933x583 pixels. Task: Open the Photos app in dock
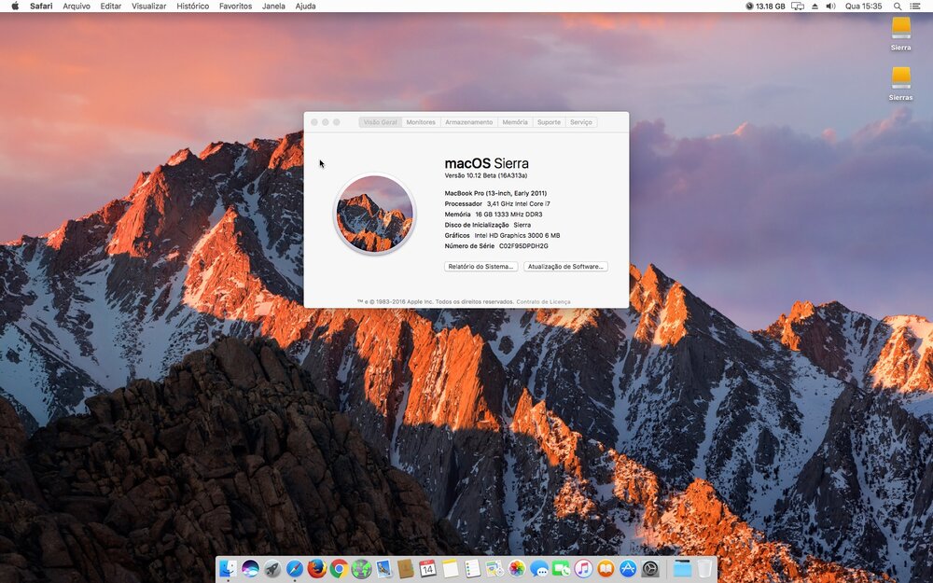(517, 568)
